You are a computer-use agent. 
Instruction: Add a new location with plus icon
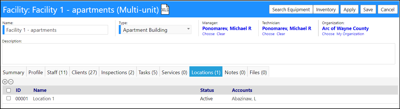pyautogui.click(x=5, y=82)
